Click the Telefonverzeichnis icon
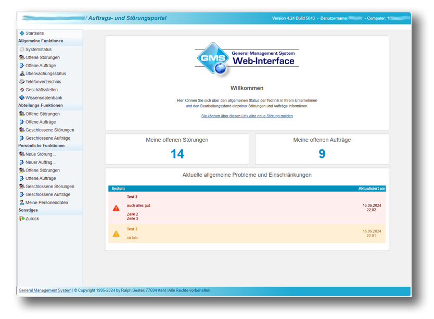This screenshot has height=319, width=434. point(22,82)
